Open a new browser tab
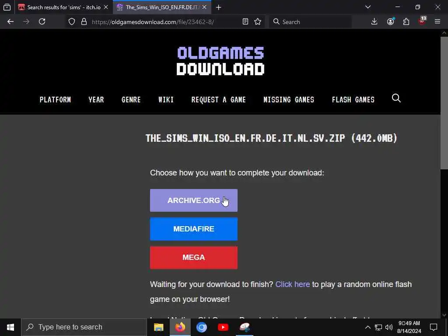This screenshot has width=448, height=336. pos(219,7)
